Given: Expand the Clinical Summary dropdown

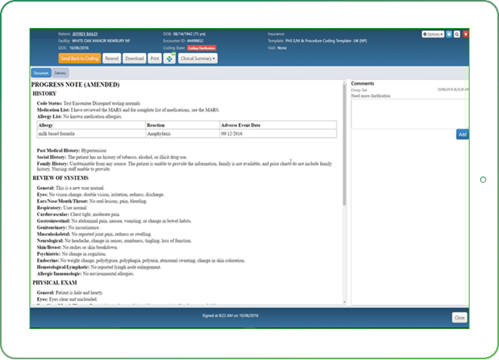Looking at the screenshot, I should 199,58.
